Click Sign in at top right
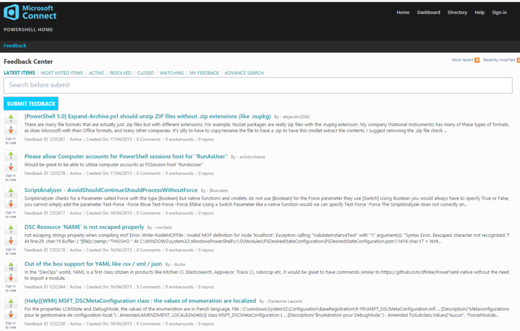 coord(499,12)
